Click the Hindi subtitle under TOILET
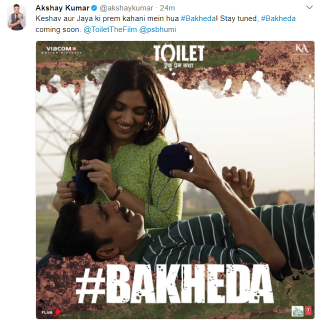 (178, 65)
